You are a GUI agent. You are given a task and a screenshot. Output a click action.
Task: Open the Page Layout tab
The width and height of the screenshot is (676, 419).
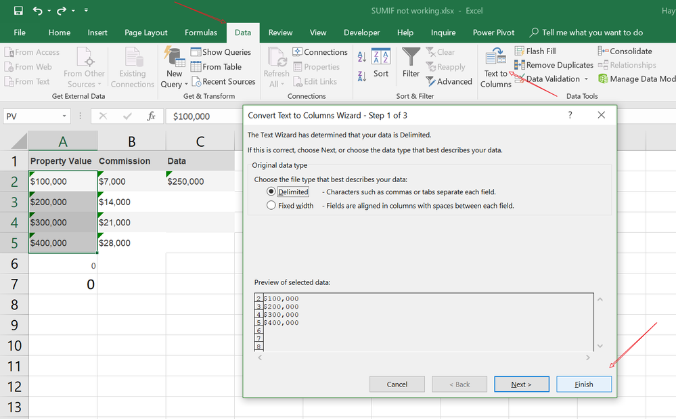click(x=146, y=32)
